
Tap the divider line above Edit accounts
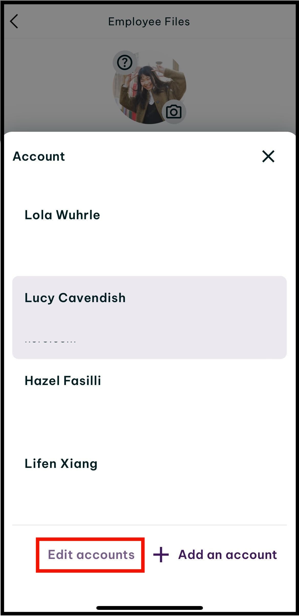pyautogui.click(x=149, y=525)
